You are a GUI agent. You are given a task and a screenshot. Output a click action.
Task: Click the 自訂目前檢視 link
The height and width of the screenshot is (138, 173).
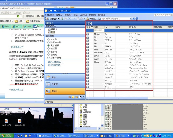(54, 65)
